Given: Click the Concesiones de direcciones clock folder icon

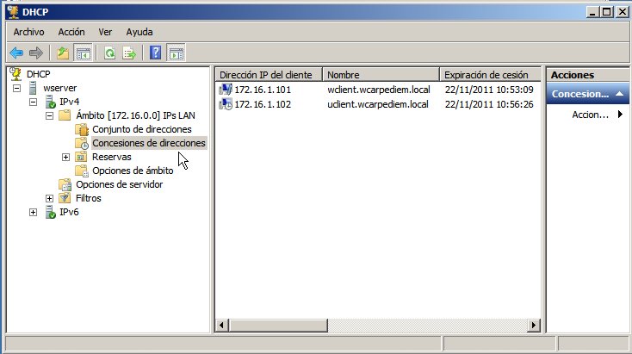Looking at the screenshot, I should 82,143.
